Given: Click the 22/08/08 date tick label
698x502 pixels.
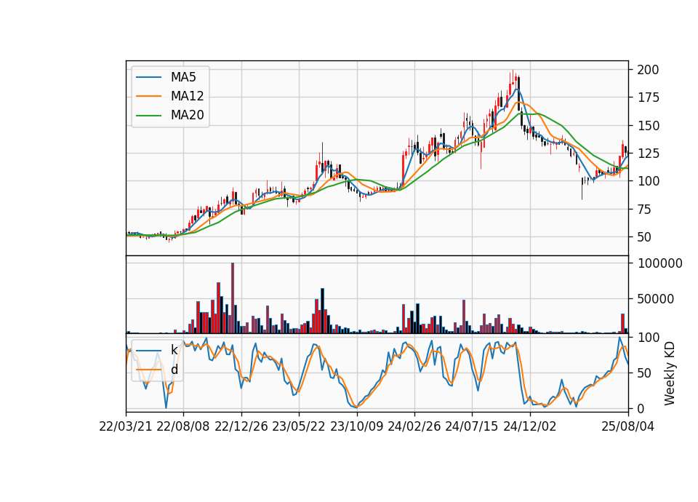Looking at the screenshot, I should (x=183, y=426).
